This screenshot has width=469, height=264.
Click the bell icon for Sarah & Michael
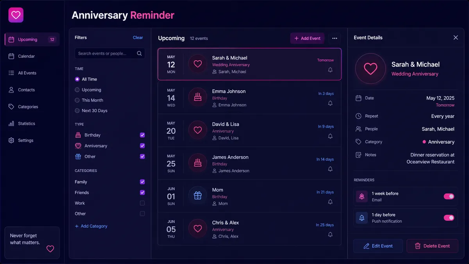click(x=330, y=70)
